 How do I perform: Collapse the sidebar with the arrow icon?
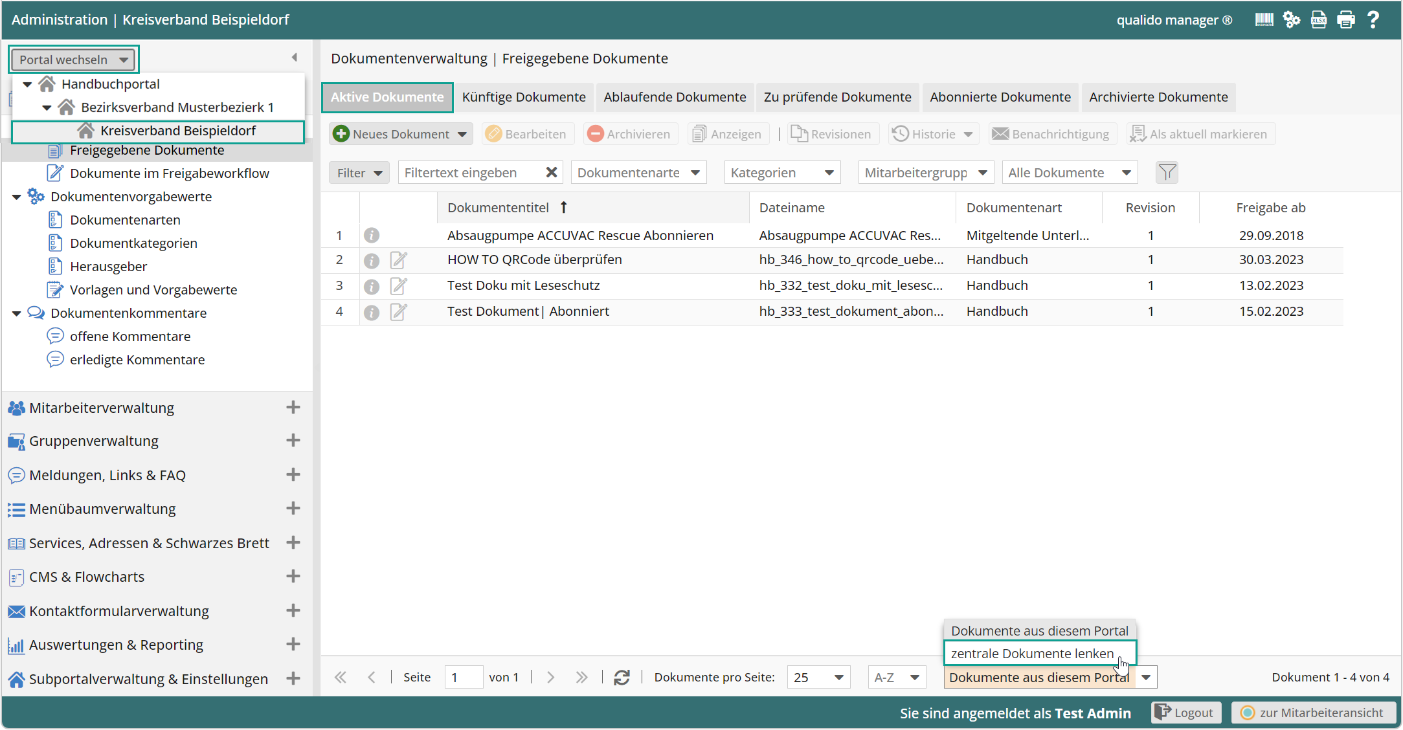coord(295,58)
